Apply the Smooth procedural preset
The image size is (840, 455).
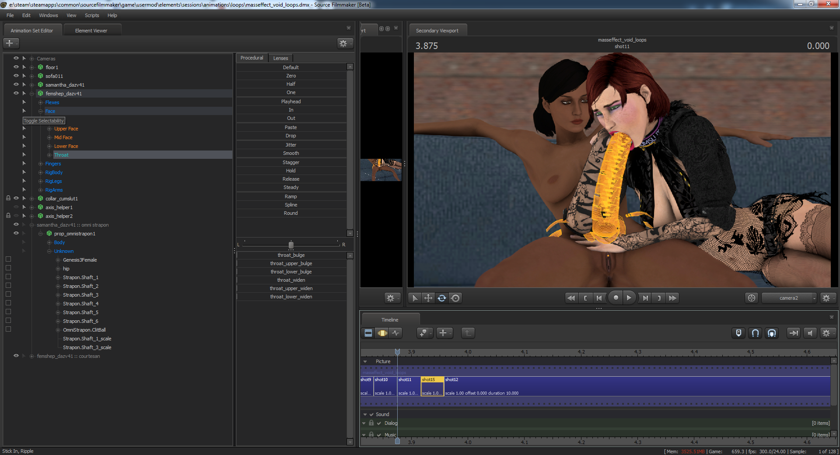point(291,153)
